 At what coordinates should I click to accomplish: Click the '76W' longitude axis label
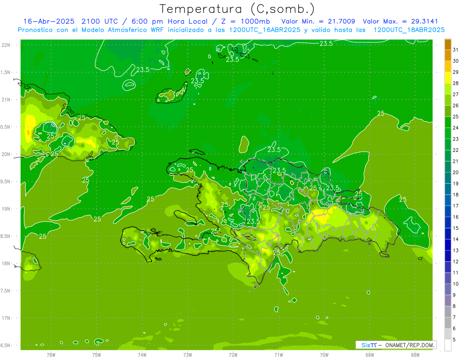click(x=51, y=355)
